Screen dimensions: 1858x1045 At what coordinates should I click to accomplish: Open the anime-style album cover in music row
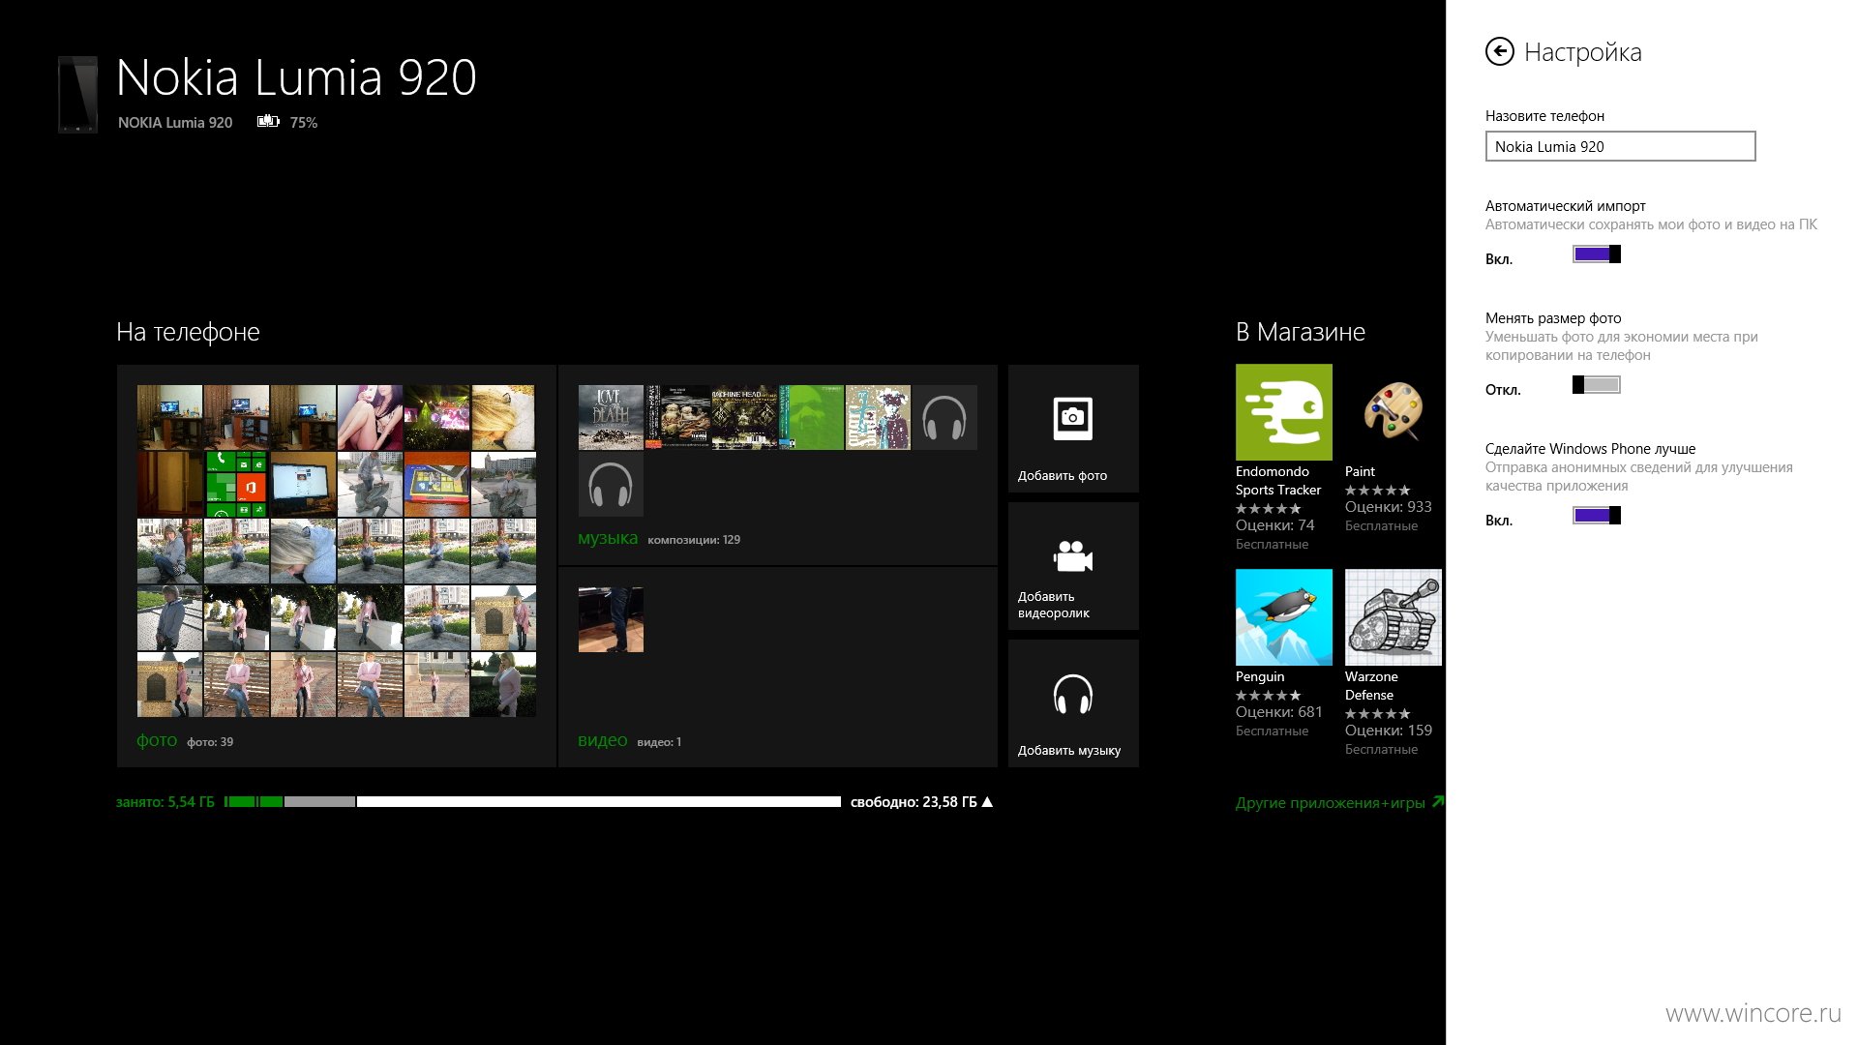tap(878, 417)
